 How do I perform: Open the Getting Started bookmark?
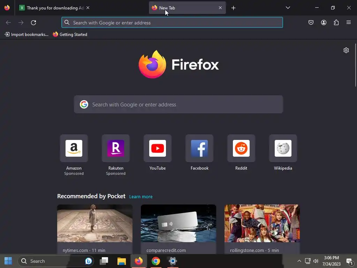pyautogui.click(x=70, y=35)
